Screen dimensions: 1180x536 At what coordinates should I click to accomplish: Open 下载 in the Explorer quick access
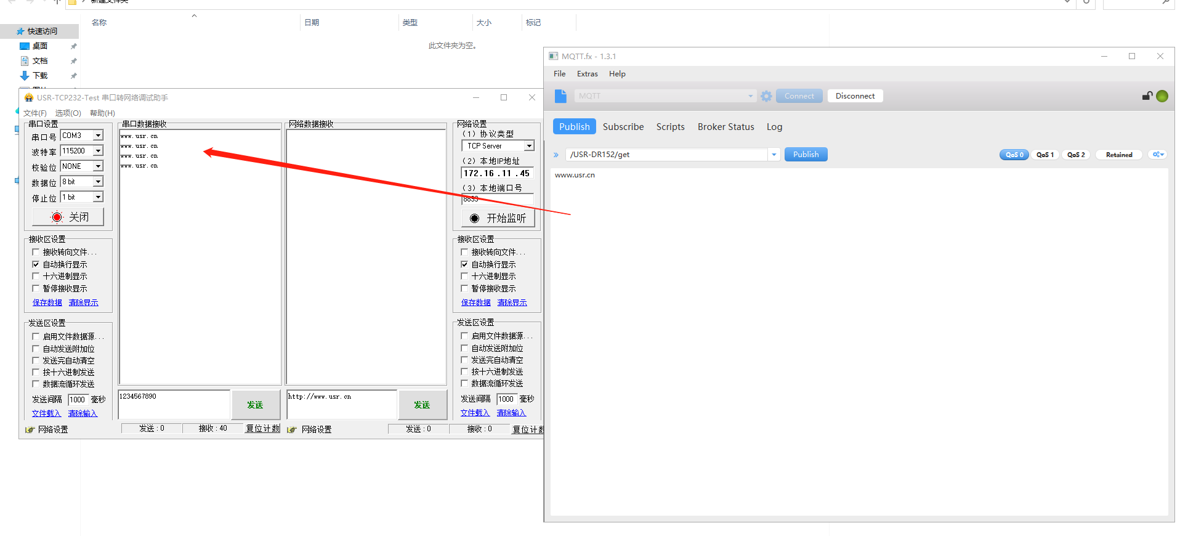tap(40, 76)
